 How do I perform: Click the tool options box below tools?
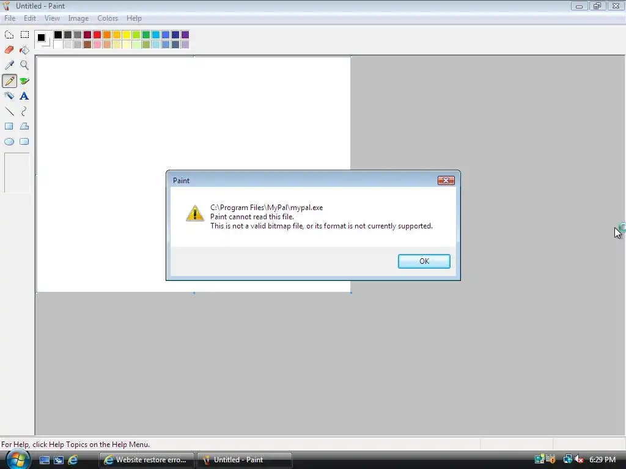click(x=17, y=173)
